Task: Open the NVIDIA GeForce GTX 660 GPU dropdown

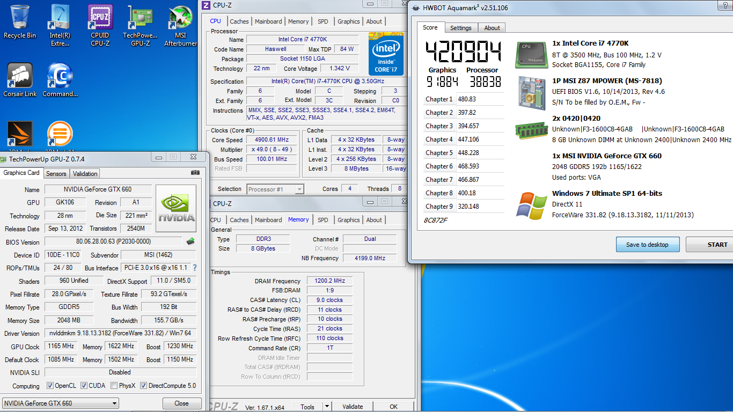Action: [x=61, y=403]
